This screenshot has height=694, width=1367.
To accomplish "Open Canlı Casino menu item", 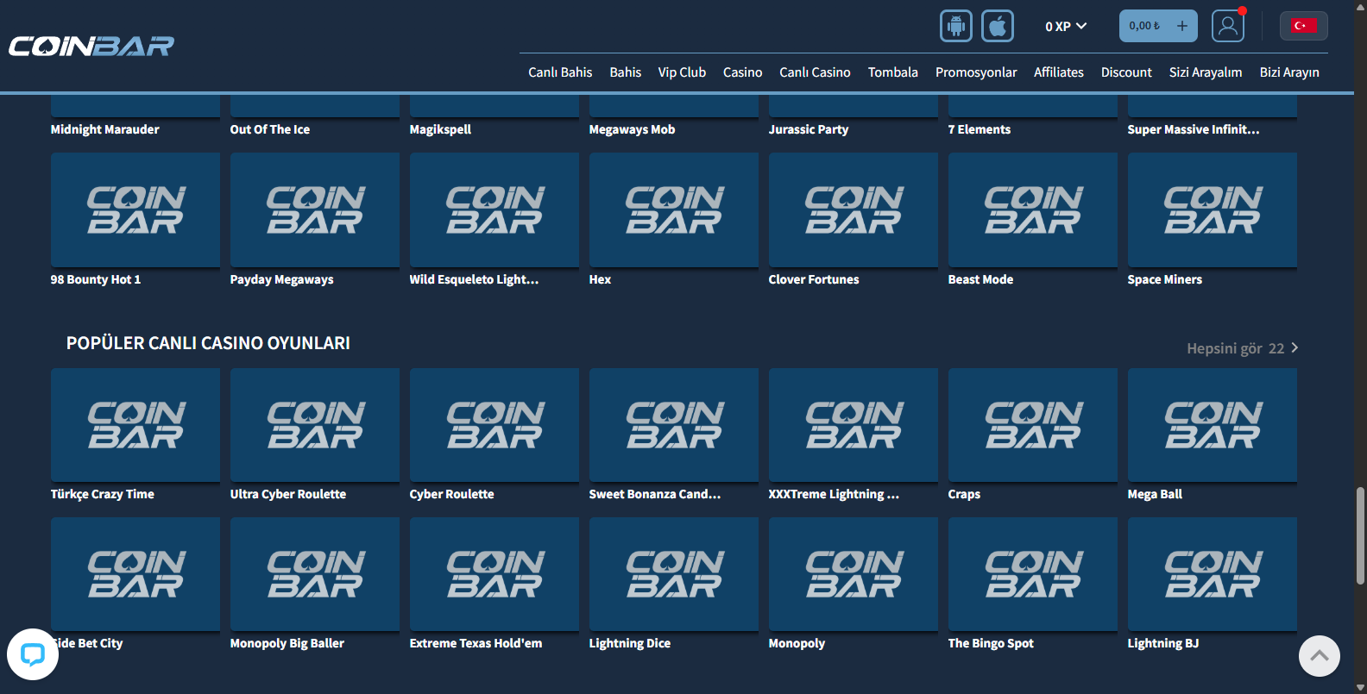I will point(815,72).
